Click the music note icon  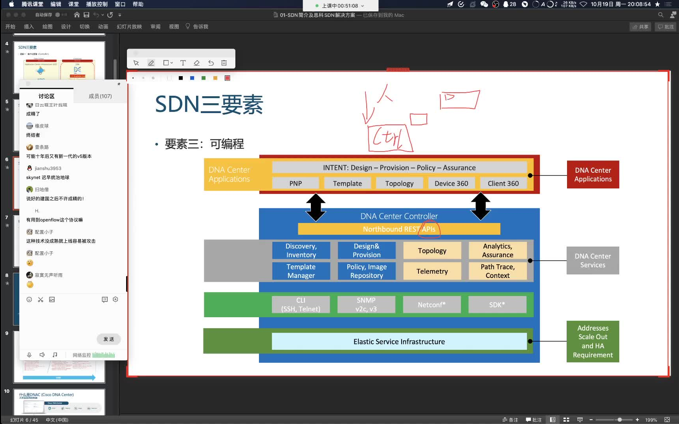coord(55,355)
